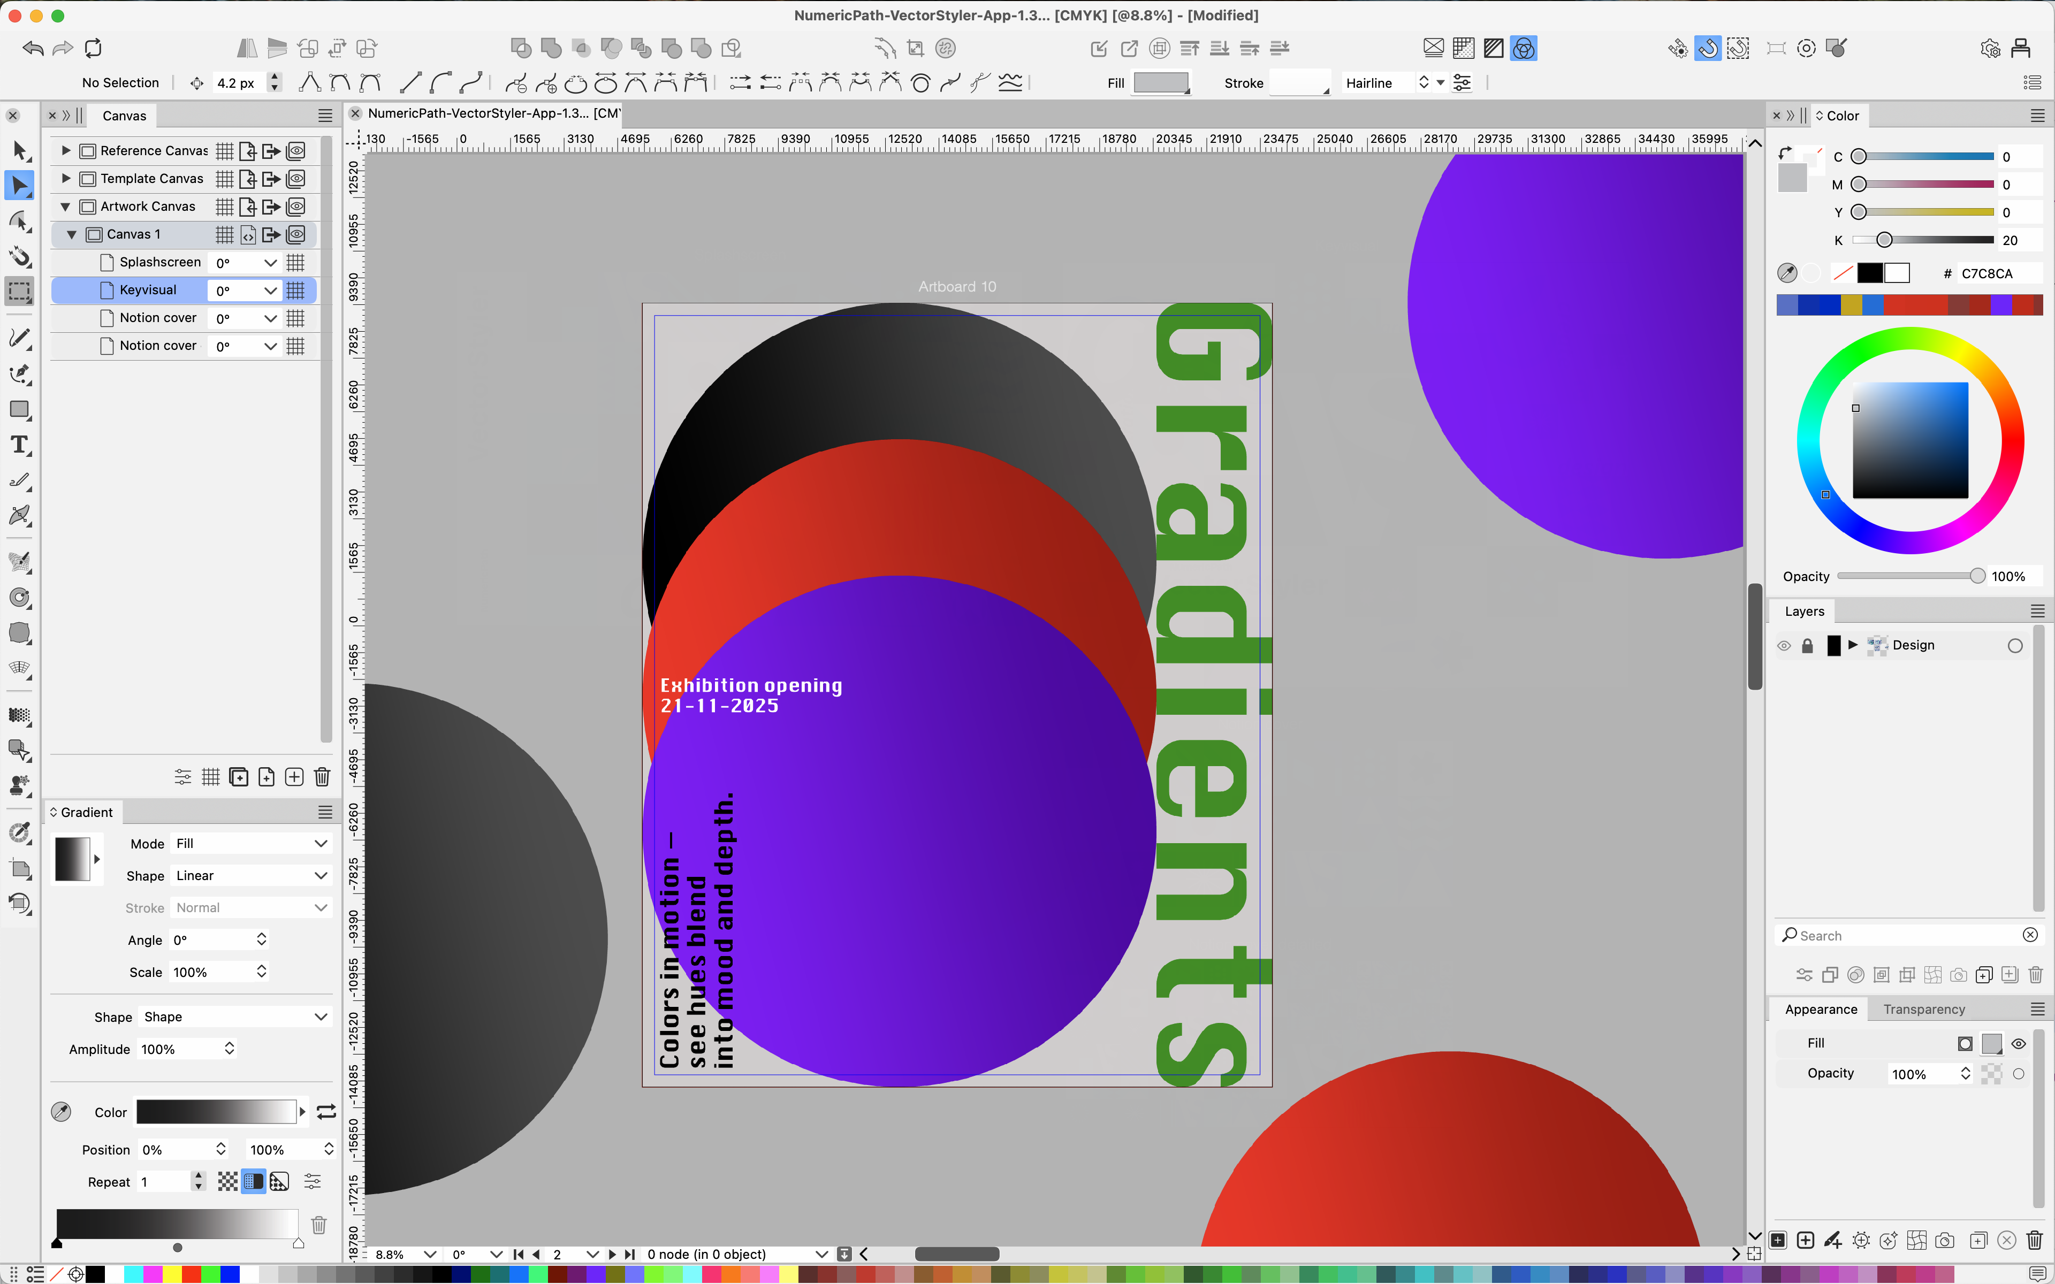Select the Rectangle shape tool
2055x1284 pixels.
pos(19,409)
